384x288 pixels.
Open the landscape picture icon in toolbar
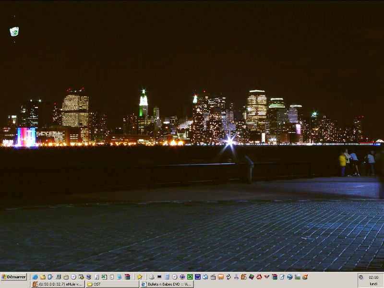298,277
